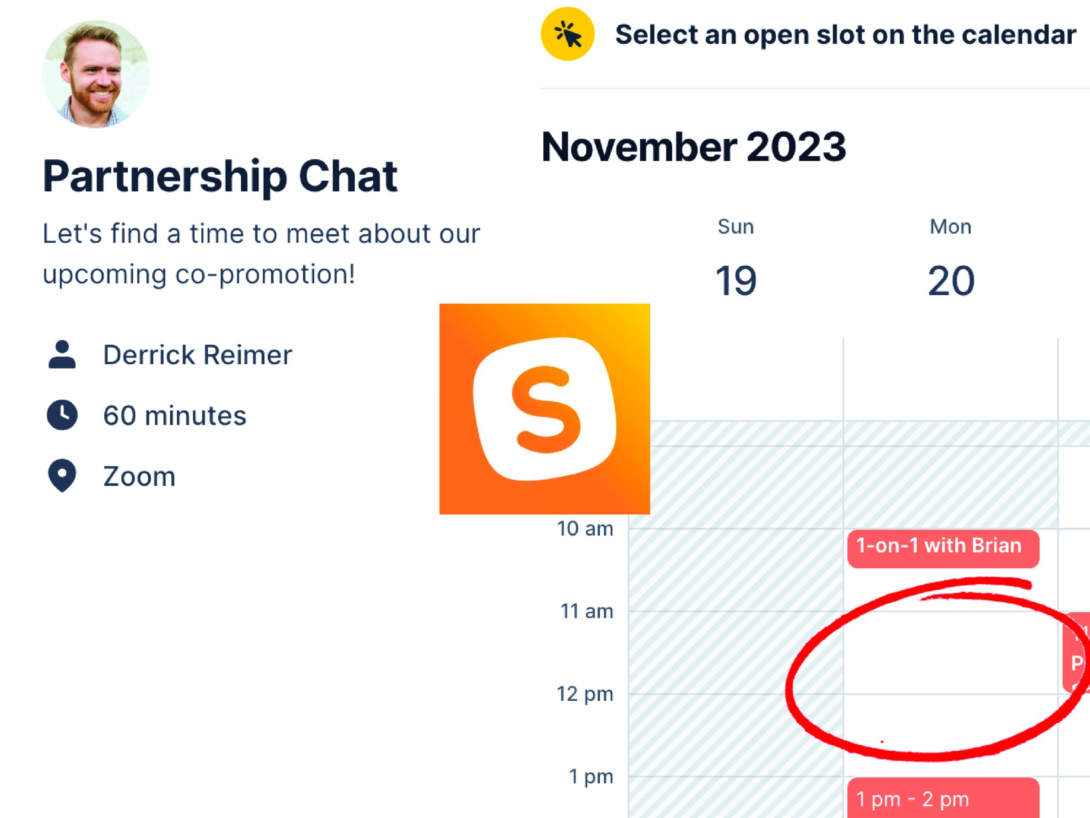Open Derrick Reimer's profile photo
This screenshot has height=818, width=1090.
(96, 74)
